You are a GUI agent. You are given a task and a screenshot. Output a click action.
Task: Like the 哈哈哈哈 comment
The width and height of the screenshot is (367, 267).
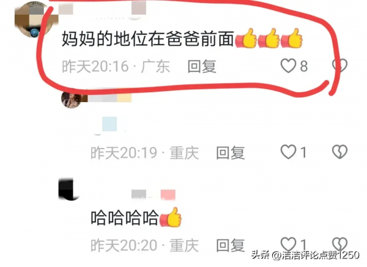(x=288, y=244)
